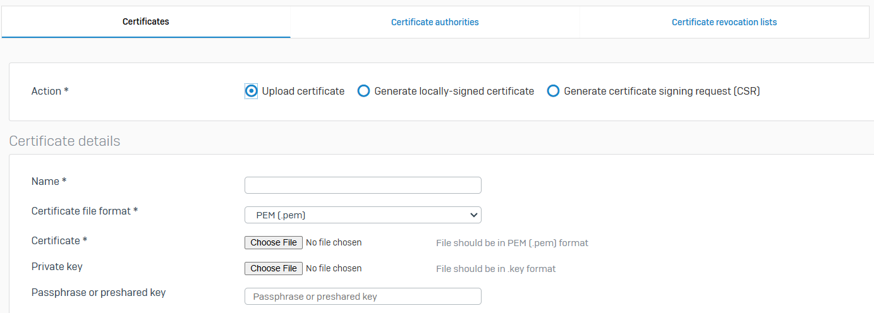Click the "File should be in .key format" hint
This screenshot has height=313, width=874.
pyautogui.click(x=495, y=269)
